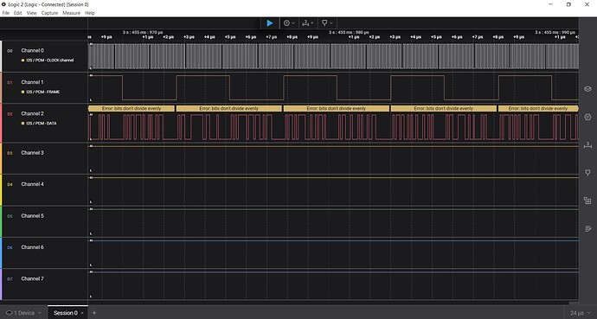Click the 3 s : 455 ms : 970 µs timestamp

pyautogui.click(x=143, y=32)
